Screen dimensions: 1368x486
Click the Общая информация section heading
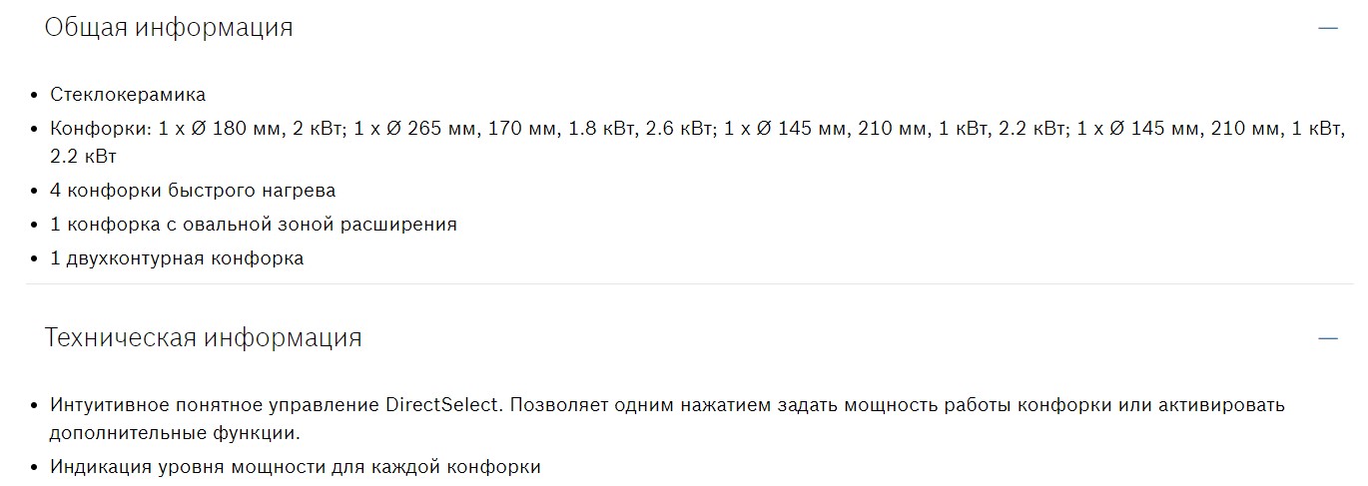(168, 27)
